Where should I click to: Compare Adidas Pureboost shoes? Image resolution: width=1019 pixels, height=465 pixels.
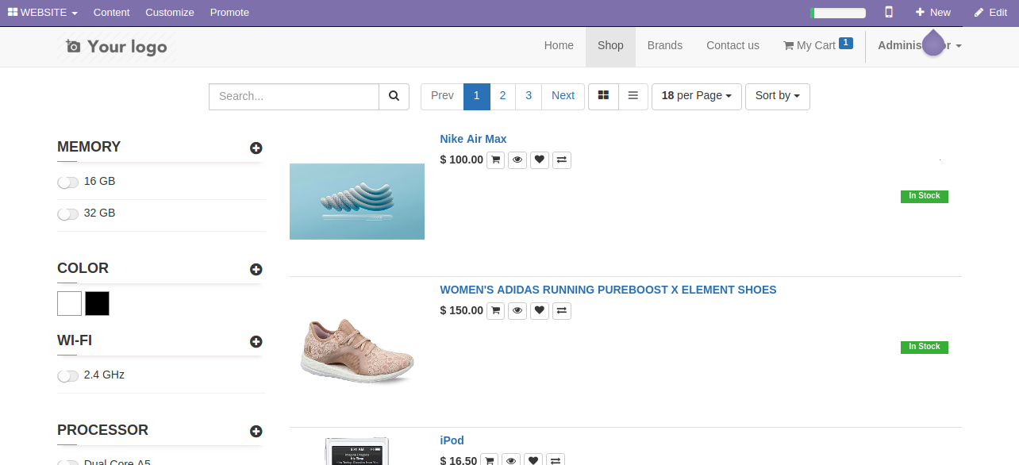coord(562,310)
